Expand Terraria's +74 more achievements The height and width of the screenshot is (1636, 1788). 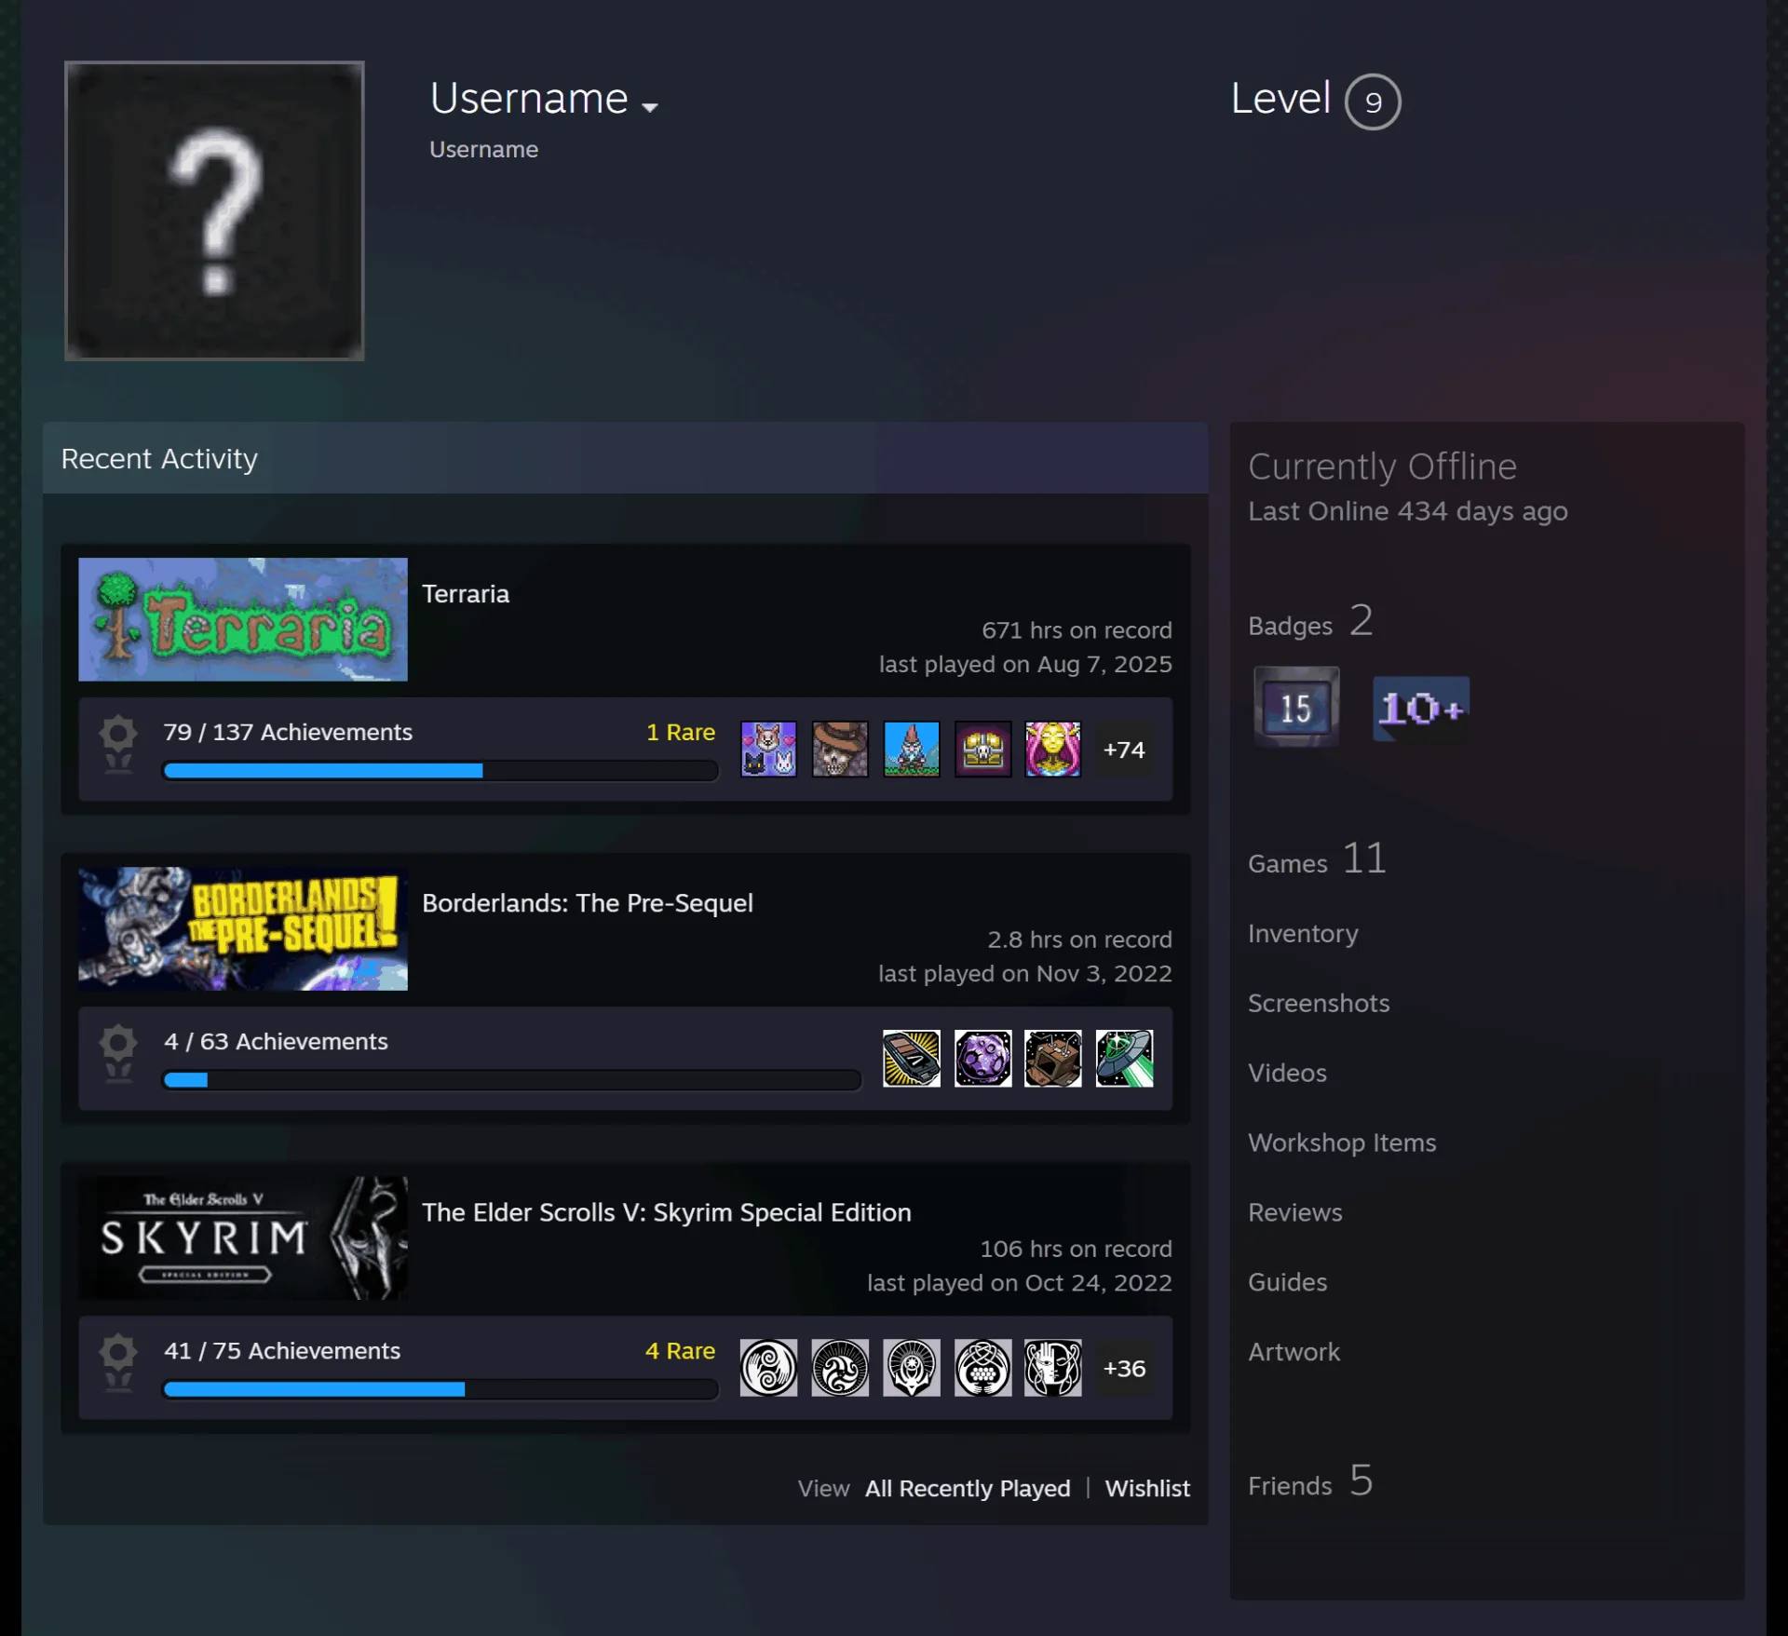click(x=1124, y=750)
